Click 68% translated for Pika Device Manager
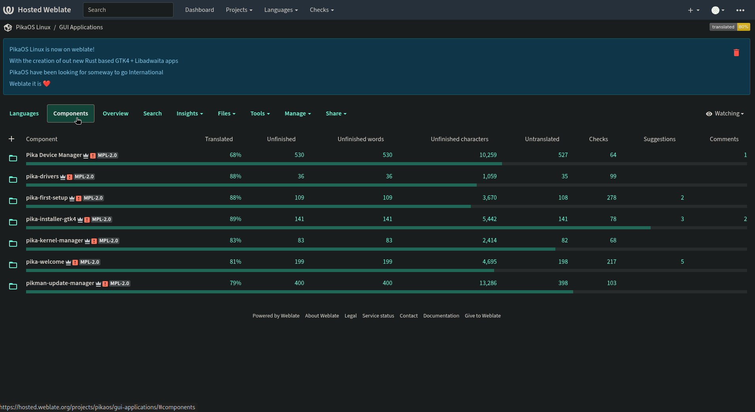This screenshot has height=412, width=755. (236, 155)
